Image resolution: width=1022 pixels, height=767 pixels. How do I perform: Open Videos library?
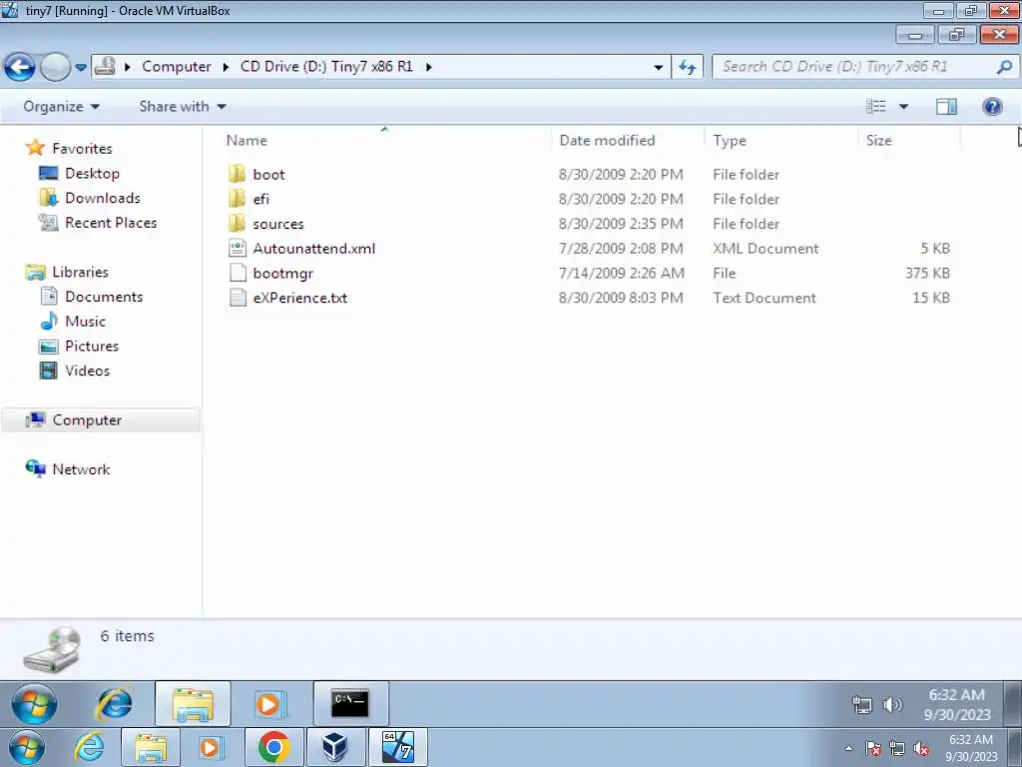(x=88, y=372)
